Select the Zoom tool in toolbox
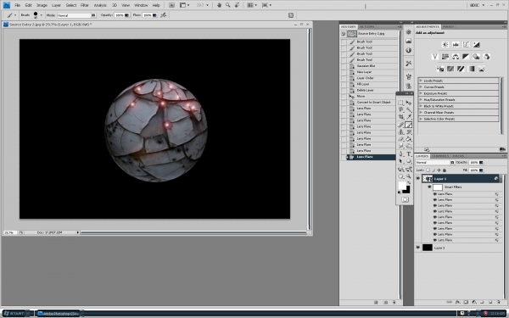509x318 pixels. (x=409, y=176)
